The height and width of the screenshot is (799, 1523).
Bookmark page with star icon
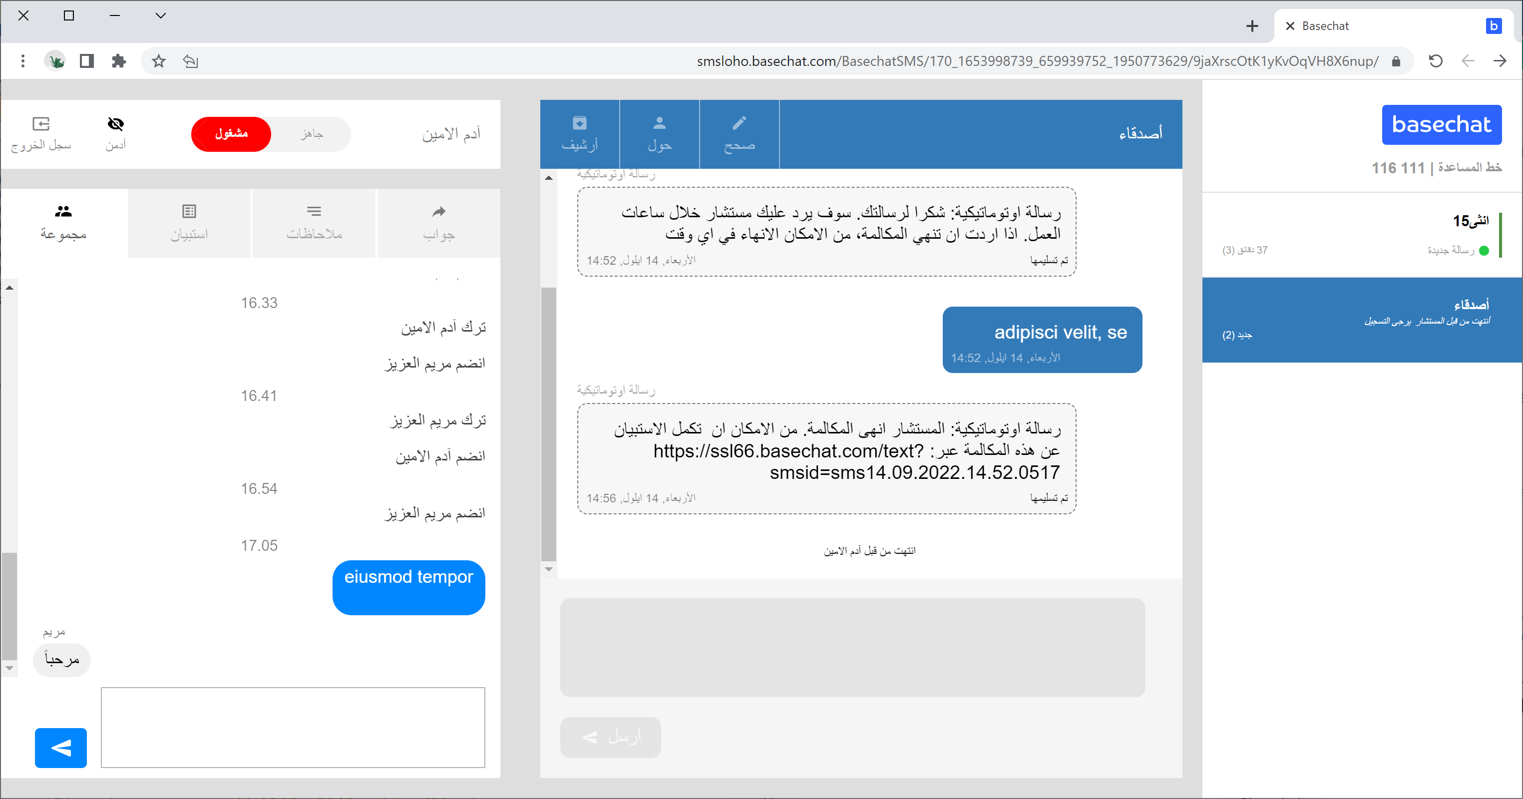pos(158,61)
